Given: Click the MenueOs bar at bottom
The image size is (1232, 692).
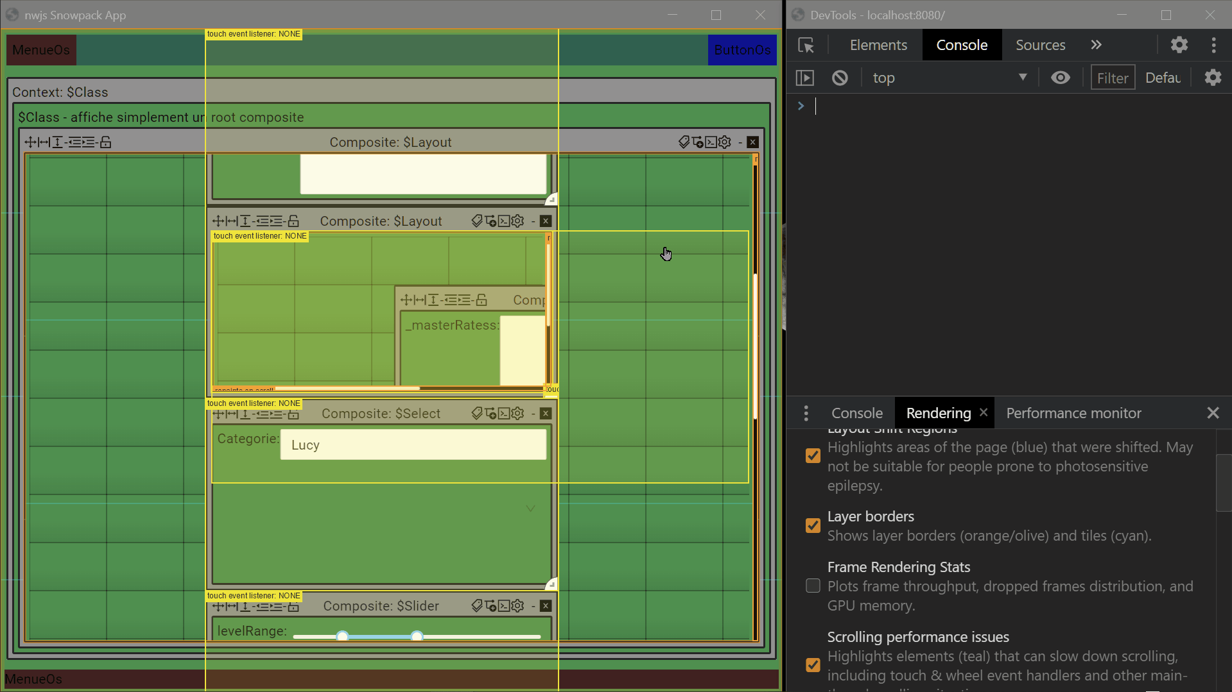Looking at the screenshot, I should click(392, 679).
